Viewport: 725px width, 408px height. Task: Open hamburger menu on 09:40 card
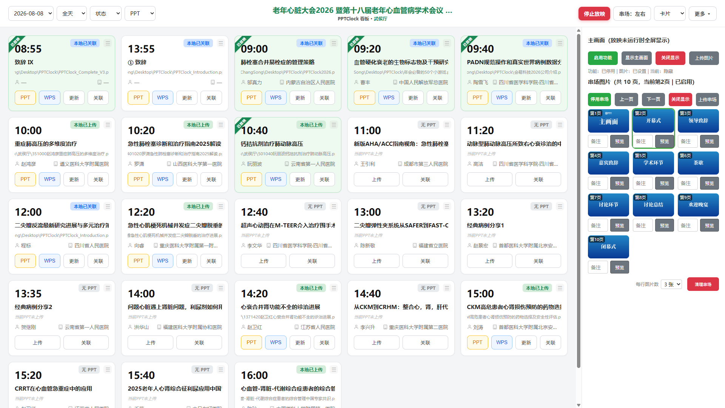560,43
